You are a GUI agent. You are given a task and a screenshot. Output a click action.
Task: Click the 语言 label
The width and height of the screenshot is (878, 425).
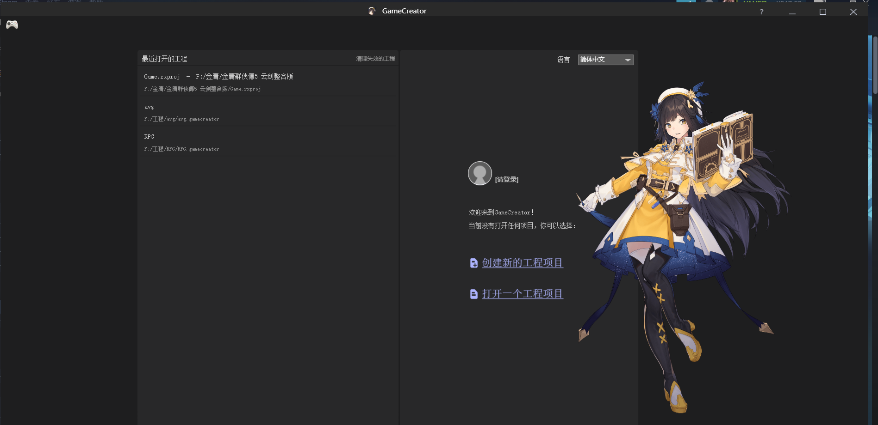(x=563, y=60)
